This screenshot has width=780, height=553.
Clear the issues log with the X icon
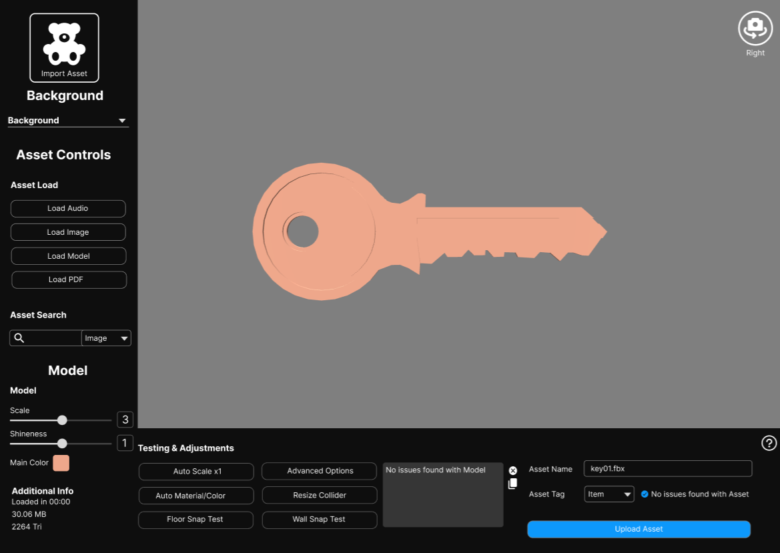513,470
